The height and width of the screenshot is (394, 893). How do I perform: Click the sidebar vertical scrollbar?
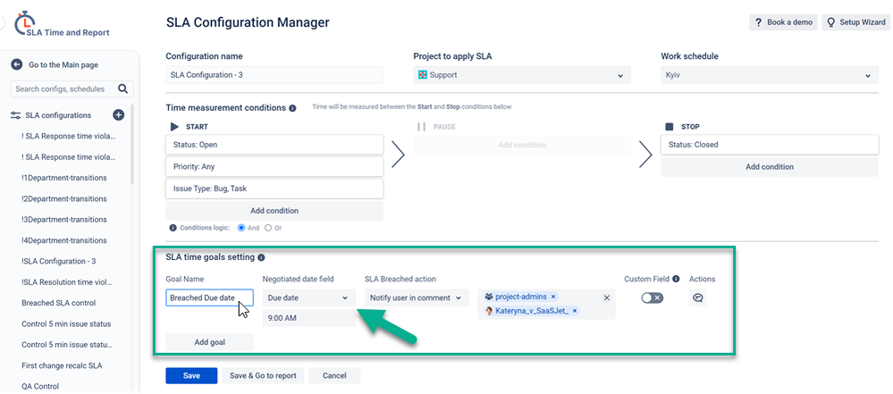[x=132, y=144]
